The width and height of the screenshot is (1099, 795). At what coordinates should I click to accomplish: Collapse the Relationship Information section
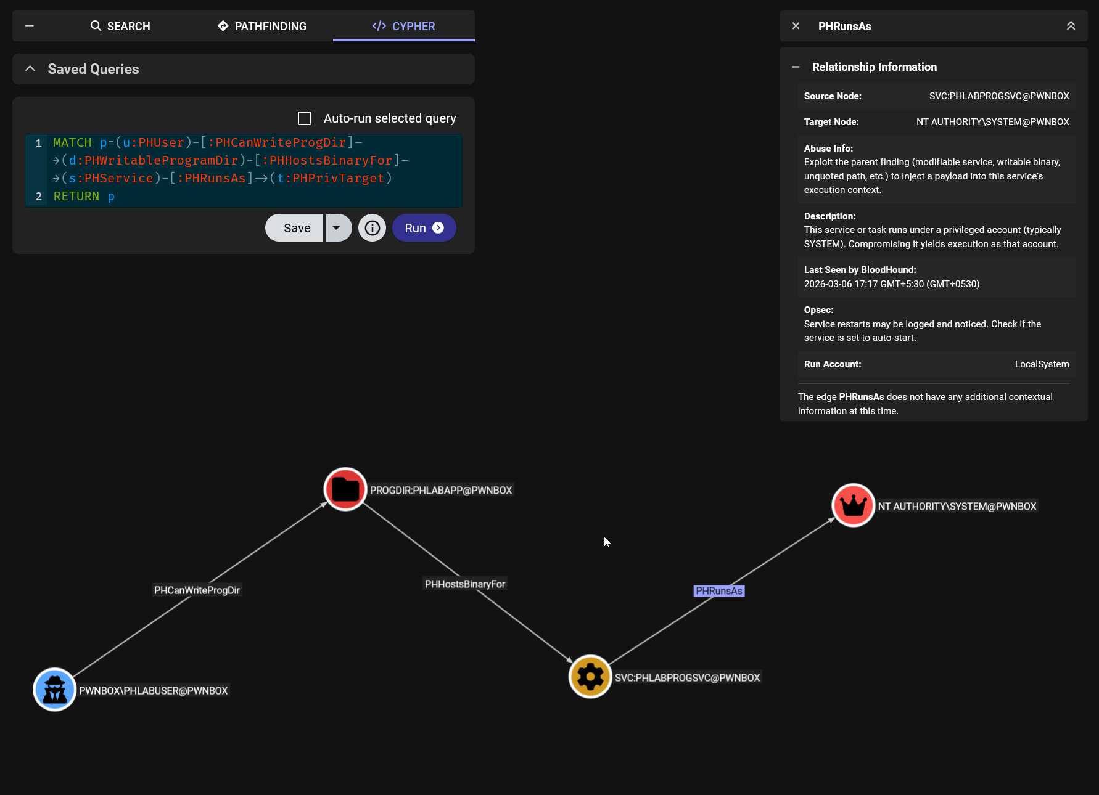pyautogui.click(x=796, y=67)
